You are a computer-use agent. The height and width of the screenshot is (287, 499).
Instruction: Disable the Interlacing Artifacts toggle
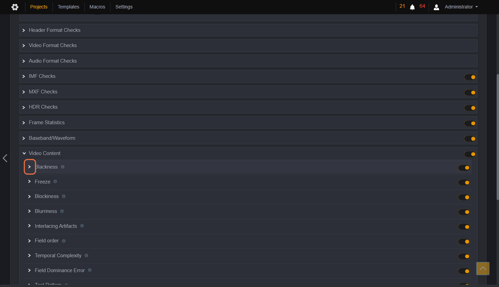pos(464,227)
